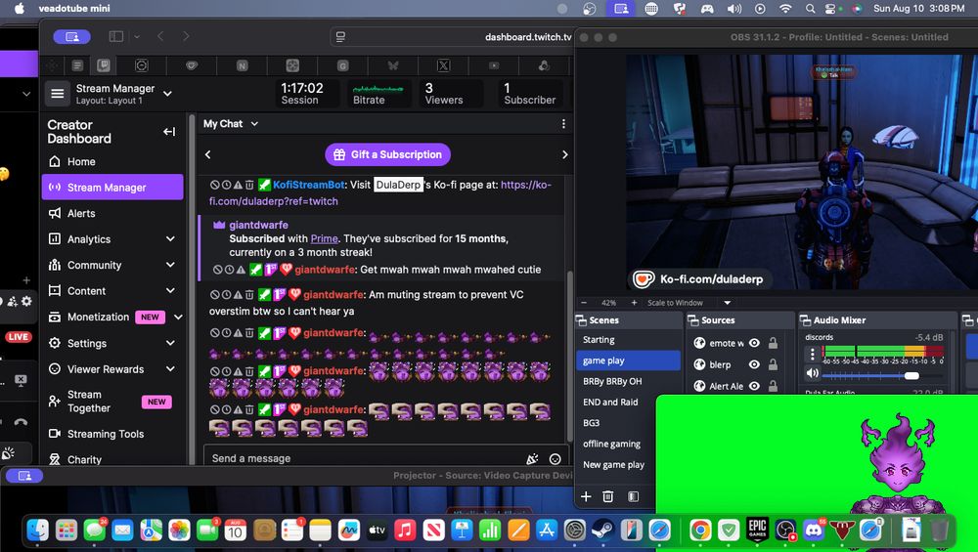Click the chat power-ups sparkle icon
The height and width of the screenshot is (552, 978).
click(x=532, y=459)
